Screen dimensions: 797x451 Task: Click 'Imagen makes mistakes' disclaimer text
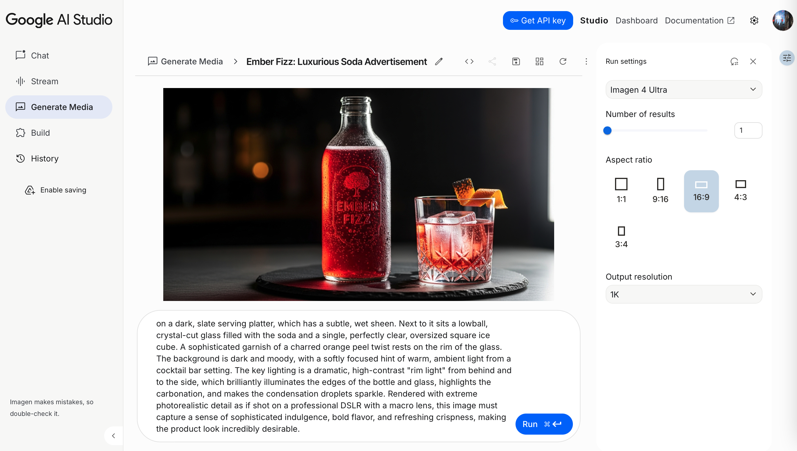51,408
